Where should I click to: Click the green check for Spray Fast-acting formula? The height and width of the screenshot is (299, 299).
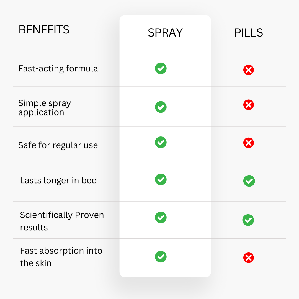[161, 68]
